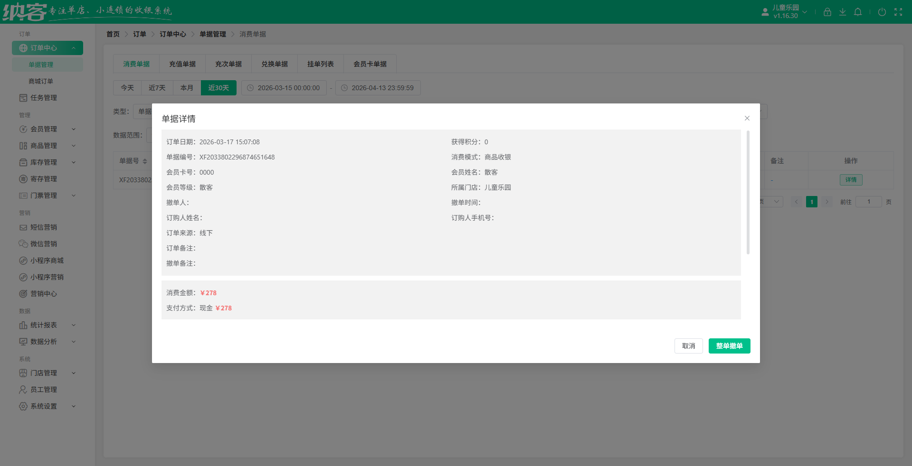Switch to the 充值单据 tab
Screen dimensions: 912x466
[x=182, y=64]
